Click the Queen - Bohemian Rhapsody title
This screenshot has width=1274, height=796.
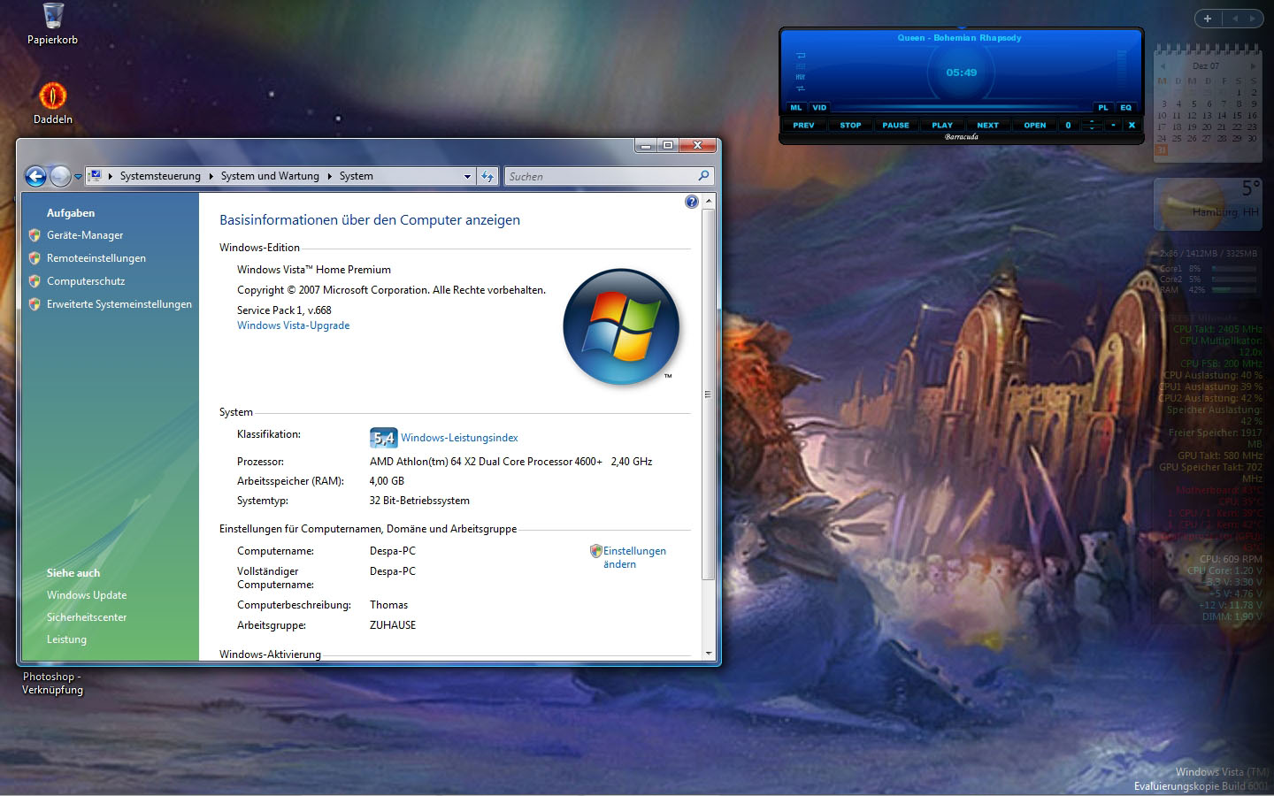point(959,38)
